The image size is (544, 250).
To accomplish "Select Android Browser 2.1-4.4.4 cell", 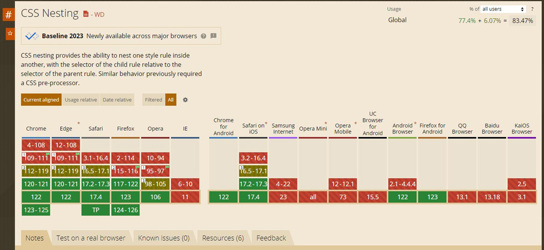I will tap(402, 184).
